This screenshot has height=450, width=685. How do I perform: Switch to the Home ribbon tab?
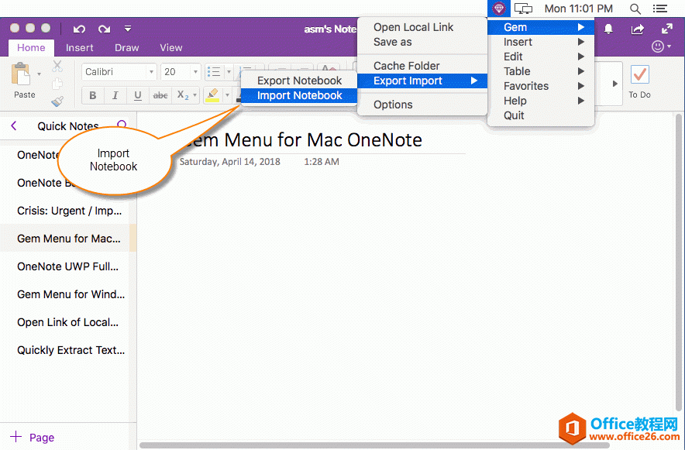click(31, 47)
